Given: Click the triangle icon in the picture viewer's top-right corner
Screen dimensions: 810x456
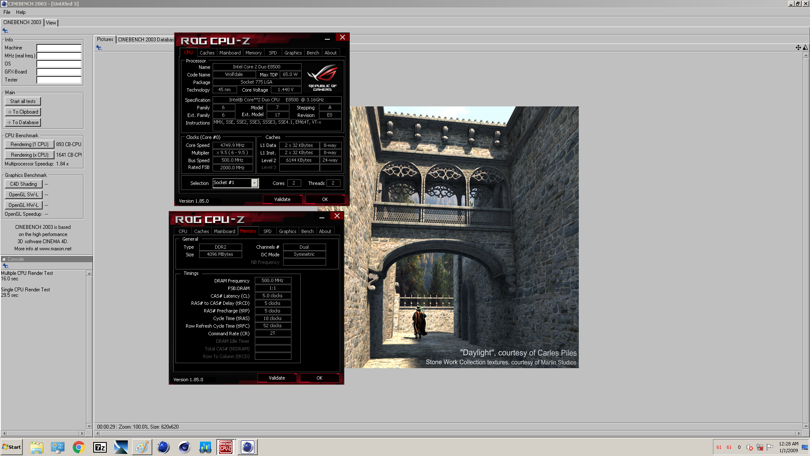Looking at the screenshot, I should pyautogui.click(x=805, y=48).
